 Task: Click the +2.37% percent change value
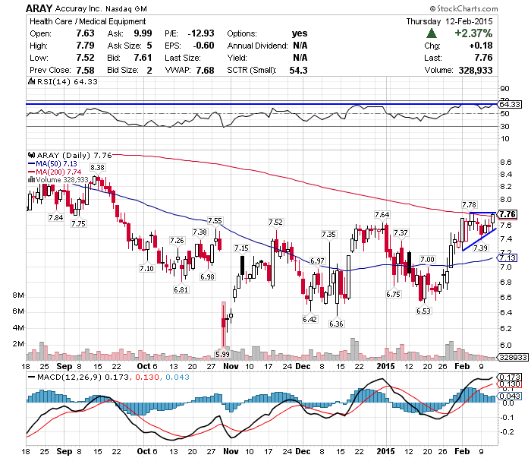(473, 33)
